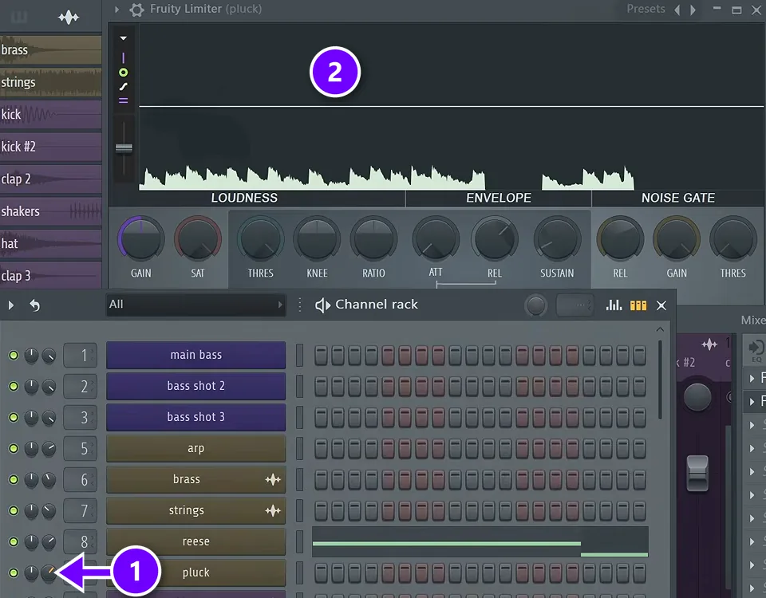Select kick #2 sample in browser
Image resolution: width=766 pixels, height=598 pixels.
[x=51, y=147]
